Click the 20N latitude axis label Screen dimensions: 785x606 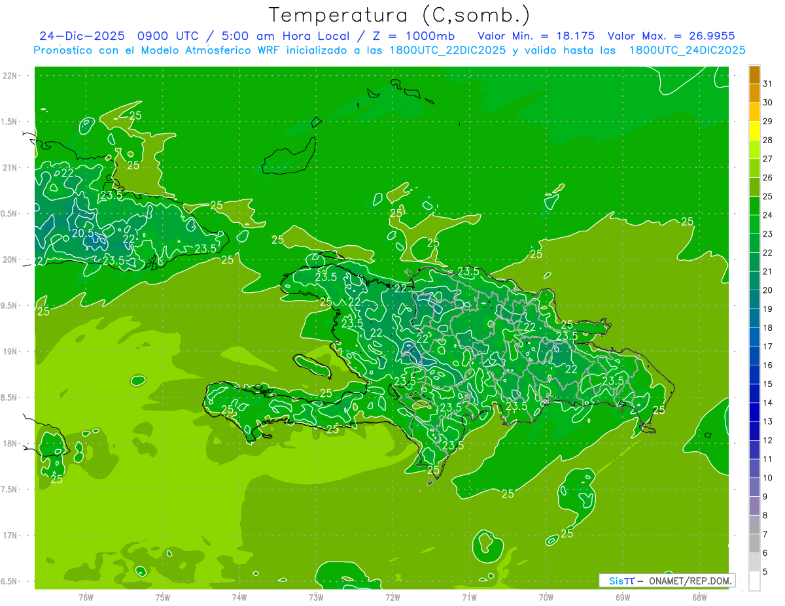[x=10, y=260]
